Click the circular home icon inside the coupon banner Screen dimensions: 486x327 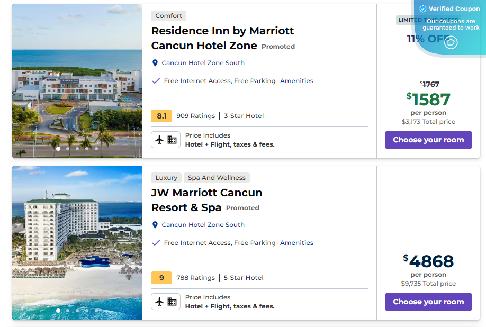point(451,42)
